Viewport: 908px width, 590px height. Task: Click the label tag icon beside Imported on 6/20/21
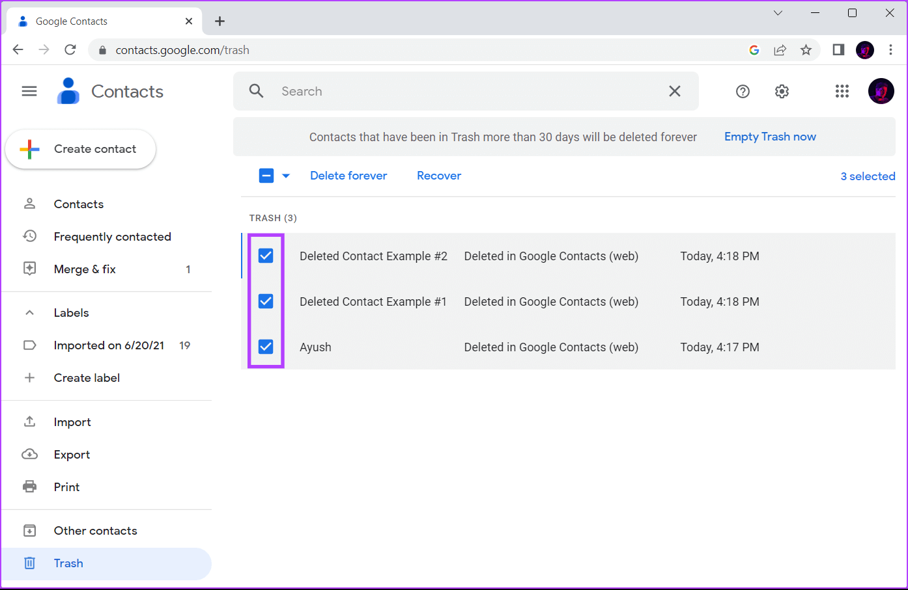pos(29,345)
